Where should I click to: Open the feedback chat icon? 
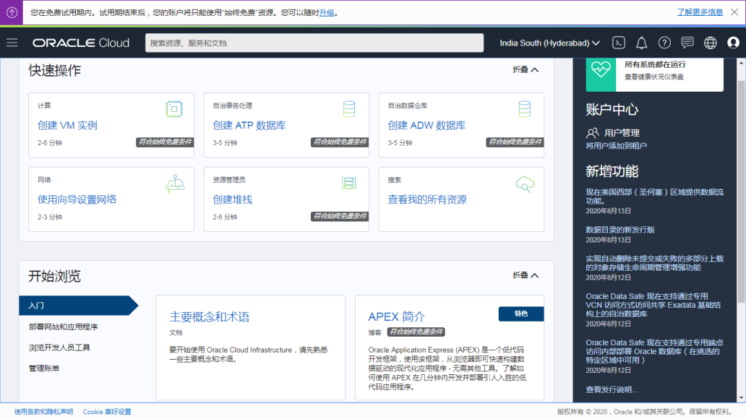687,43
